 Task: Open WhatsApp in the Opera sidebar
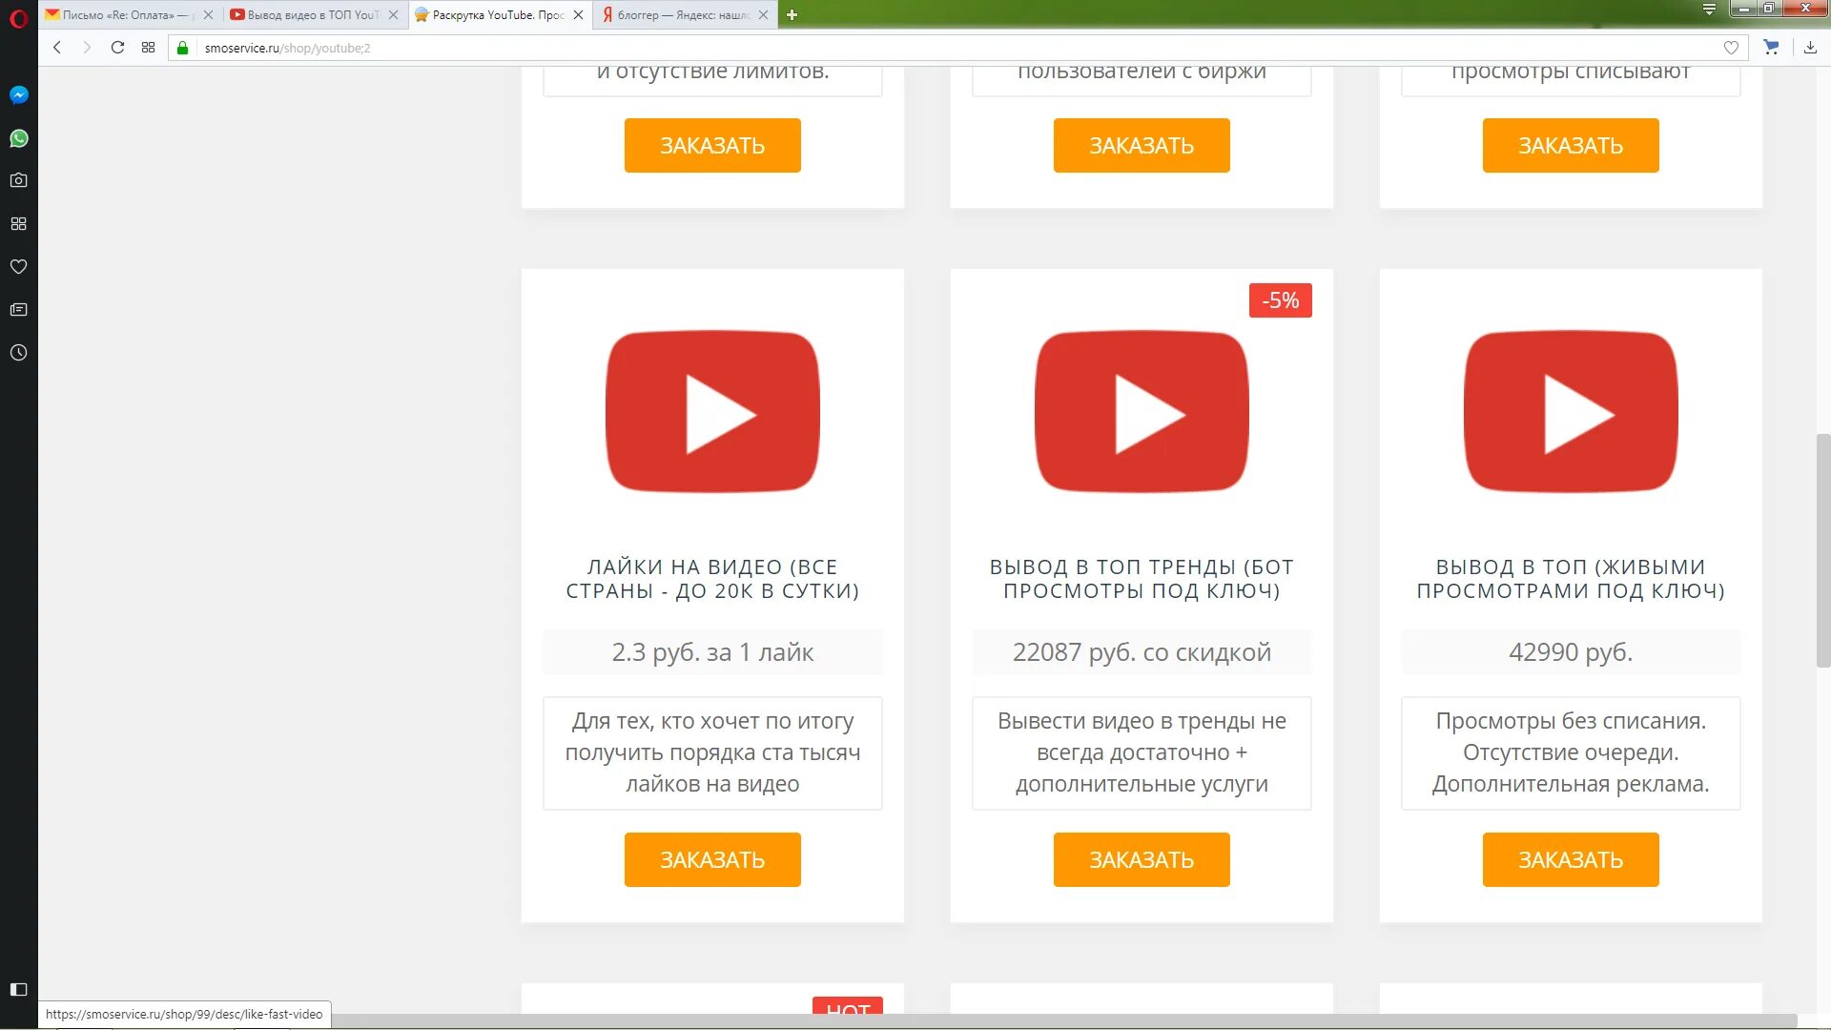tap(18, 138)
